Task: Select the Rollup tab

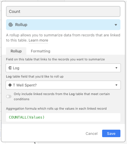Action: click(x=16, y=51)
